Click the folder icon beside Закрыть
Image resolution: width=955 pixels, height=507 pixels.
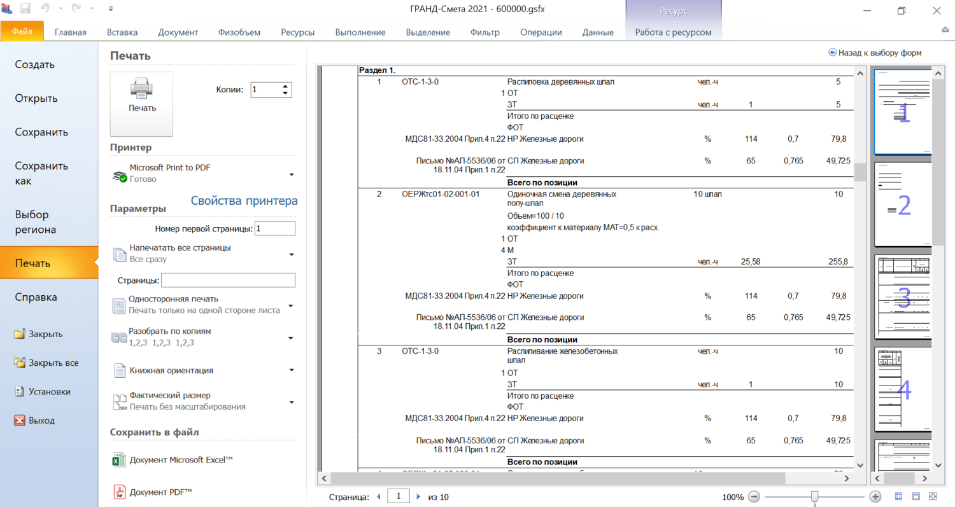pyautogui.click(x=19, y=334)
